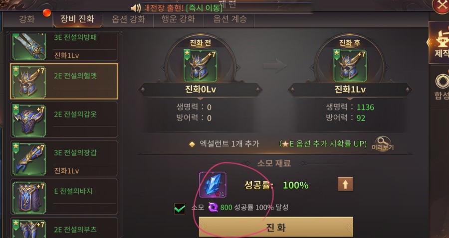Click the purple currency swirl icon
449x238 pixels.
(x=213, y=207)
